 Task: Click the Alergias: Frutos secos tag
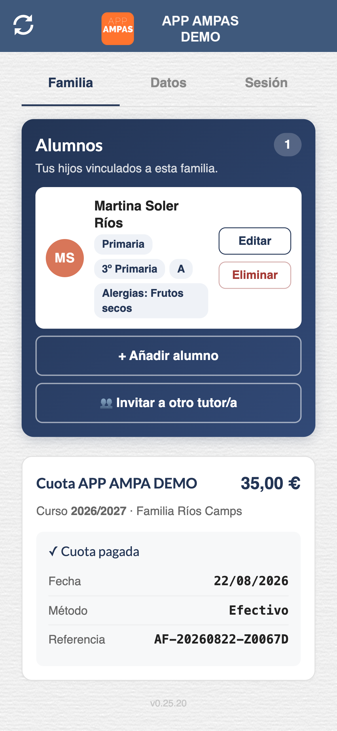(151, 301)
